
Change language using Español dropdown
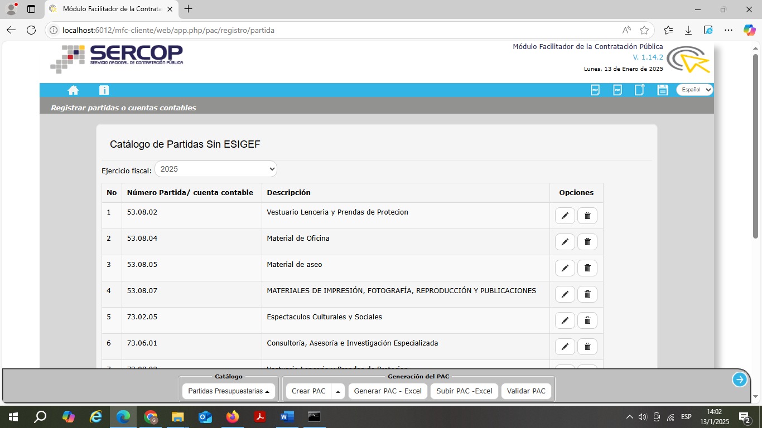695,90
